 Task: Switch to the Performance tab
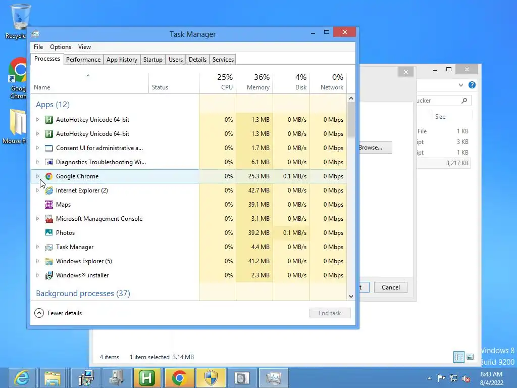pos(83,60)
